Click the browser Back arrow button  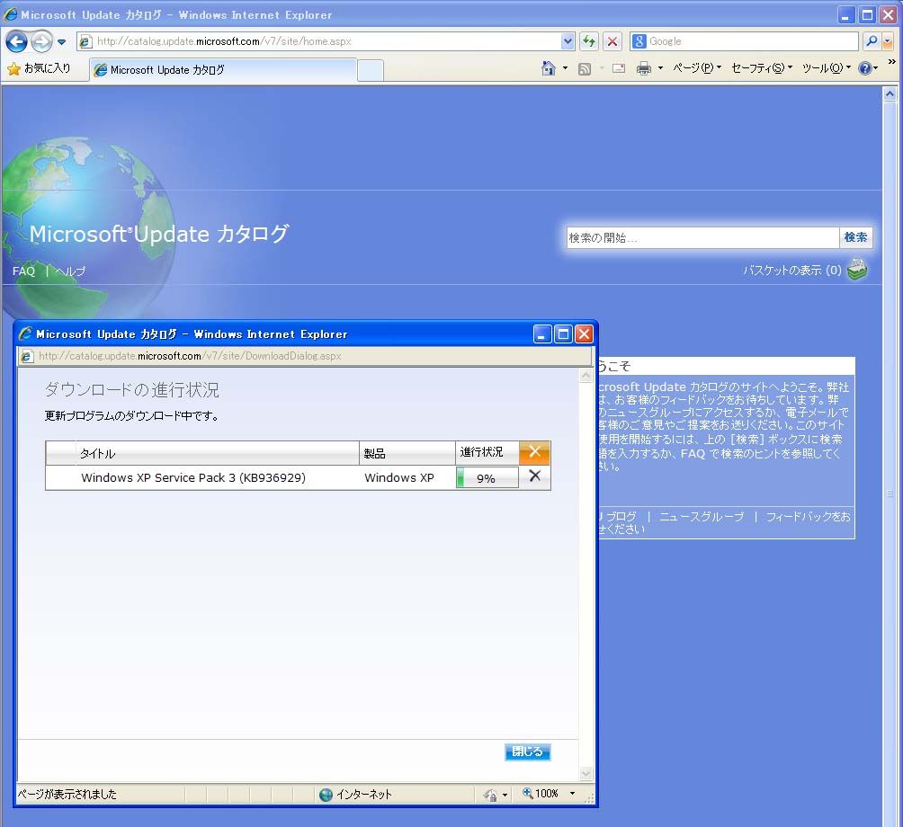coord(16,41)
